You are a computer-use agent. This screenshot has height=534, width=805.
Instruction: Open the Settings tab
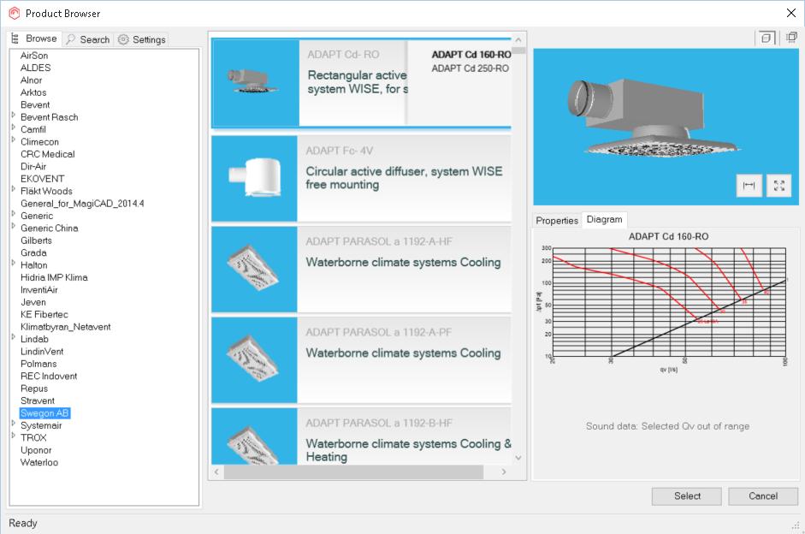tap(142, 39)
